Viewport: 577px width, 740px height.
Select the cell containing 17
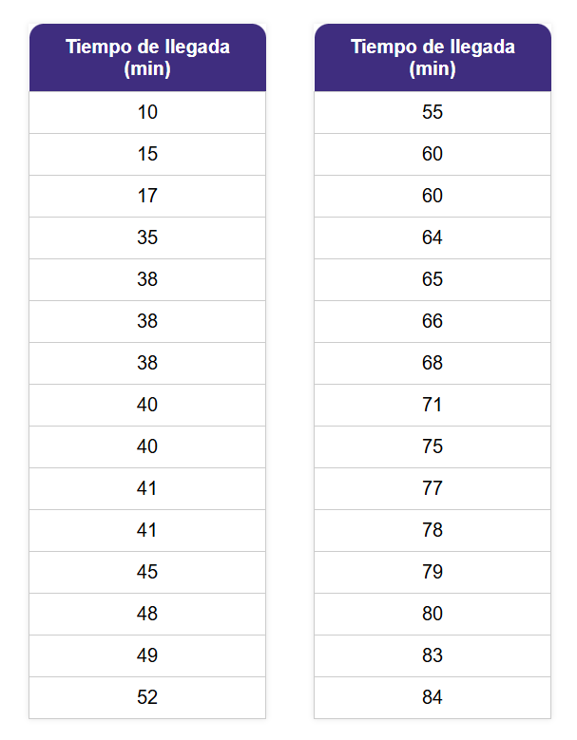click(x=147, y=196)
